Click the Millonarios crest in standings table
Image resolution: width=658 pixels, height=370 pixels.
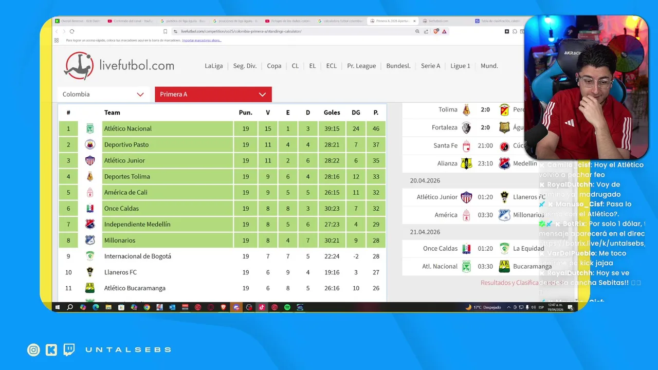coord(90,240)
